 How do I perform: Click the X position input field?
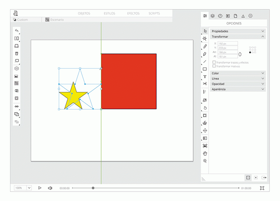tap(227, 44)
